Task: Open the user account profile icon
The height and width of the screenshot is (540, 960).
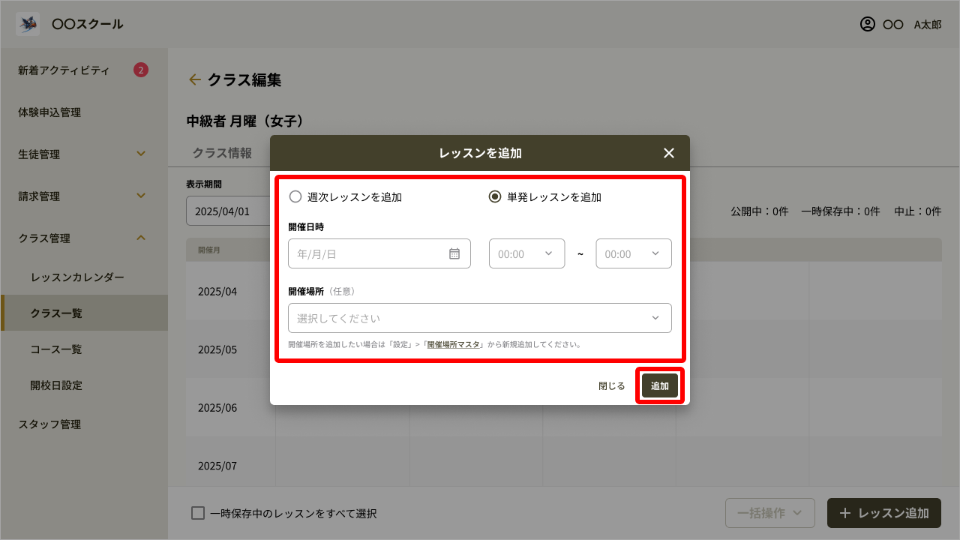Action: [868, 24]
